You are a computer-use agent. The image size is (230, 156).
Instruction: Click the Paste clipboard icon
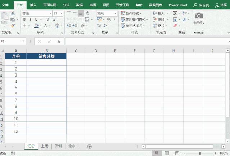(x=4, y=16)
